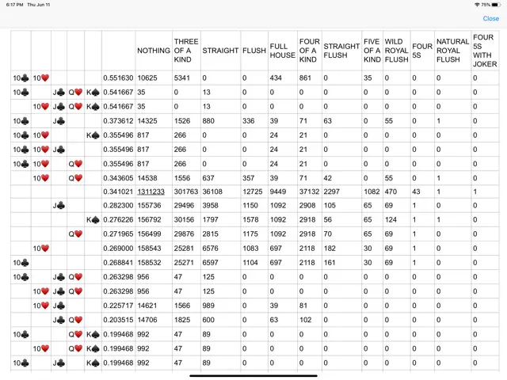Image resolution: width=507 pixels, height=380 pixels.
Task: Click the value 36108
Action: (x=212, y=192)
